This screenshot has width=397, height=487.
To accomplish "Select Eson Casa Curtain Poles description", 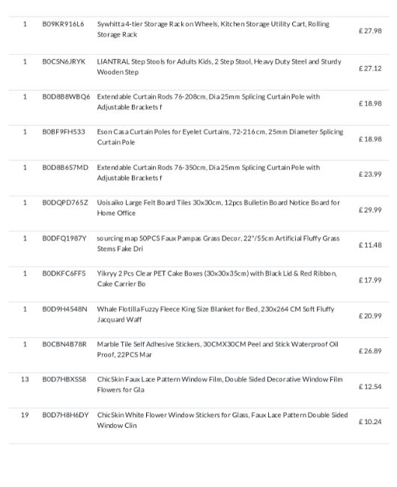I will (220, 137).
